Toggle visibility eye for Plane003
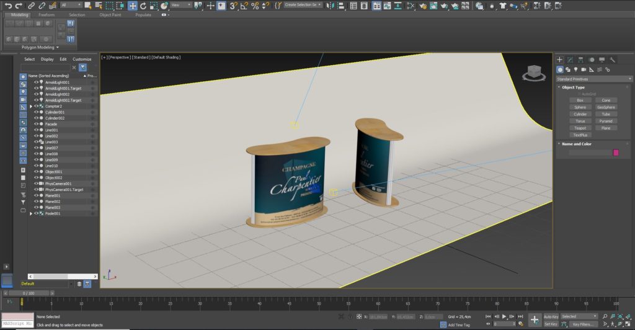The height and width of the screenshot is (330, 635). 36,207
